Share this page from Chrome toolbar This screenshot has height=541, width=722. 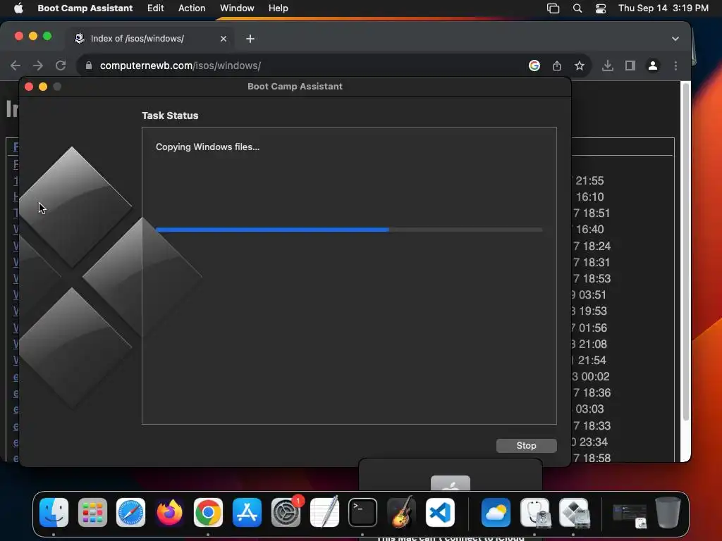(x=557, y=66)
